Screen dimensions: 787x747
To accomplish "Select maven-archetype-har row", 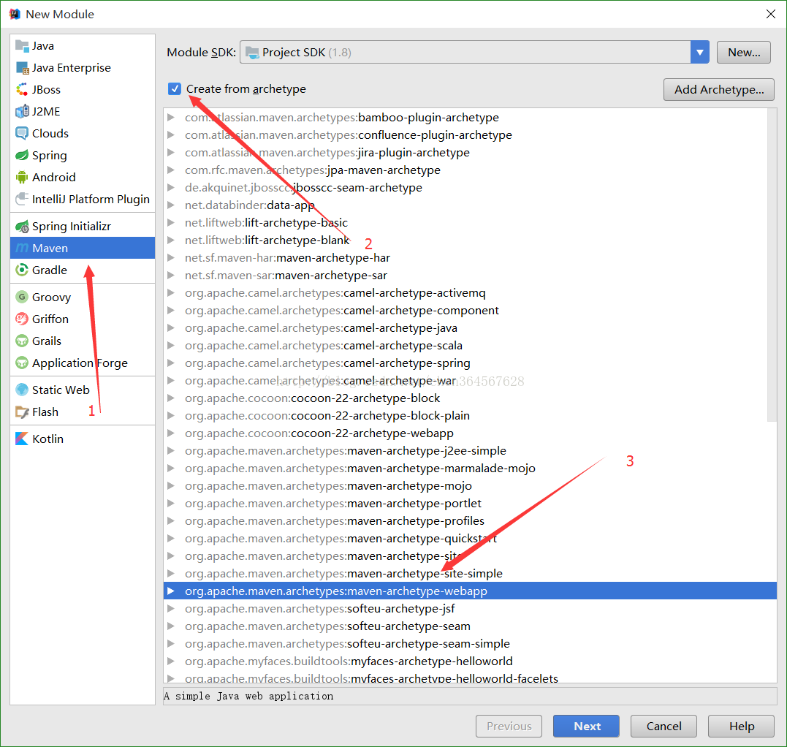I will point(470,257).
